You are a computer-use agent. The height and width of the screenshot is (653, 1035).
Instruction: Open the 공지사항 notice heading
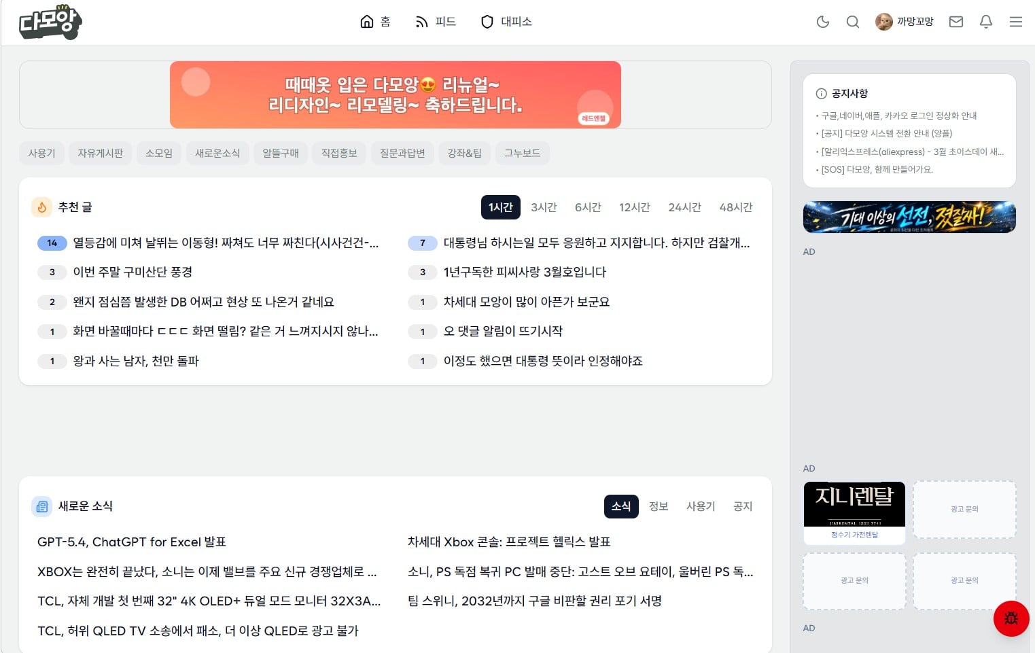point(849,93)
